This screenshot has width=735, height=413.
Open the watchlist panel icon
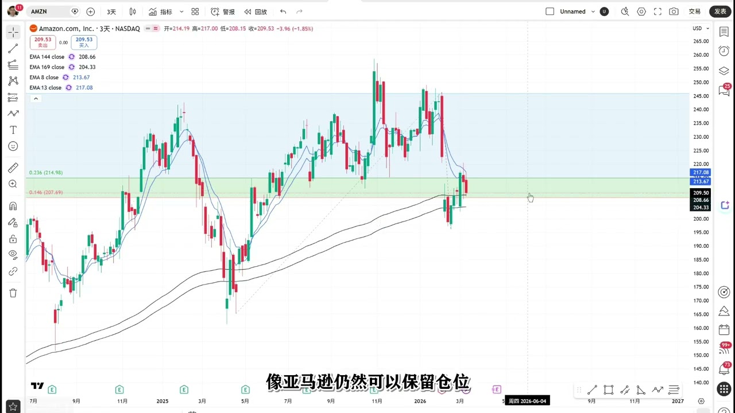(724, 32)
